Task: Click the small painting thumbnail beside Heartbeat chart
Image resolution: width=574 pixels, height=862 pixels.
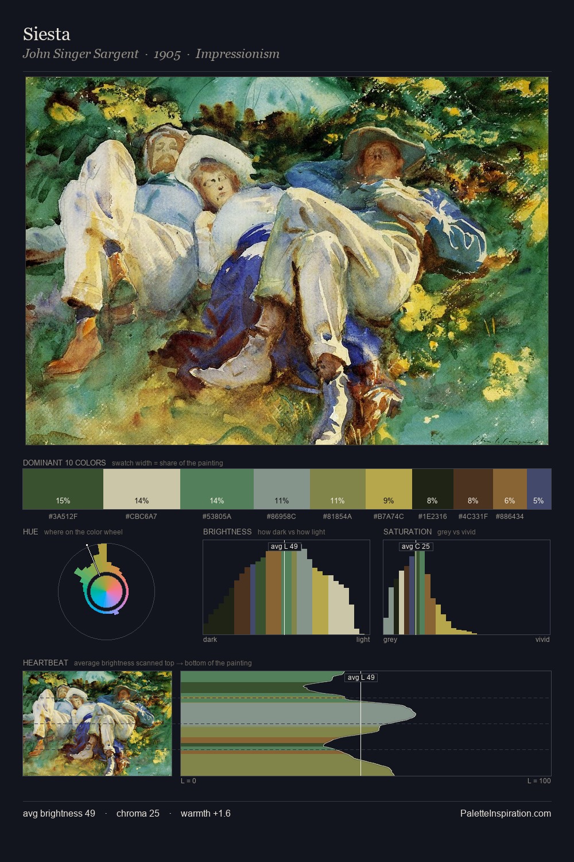Action: pos(97,724)
